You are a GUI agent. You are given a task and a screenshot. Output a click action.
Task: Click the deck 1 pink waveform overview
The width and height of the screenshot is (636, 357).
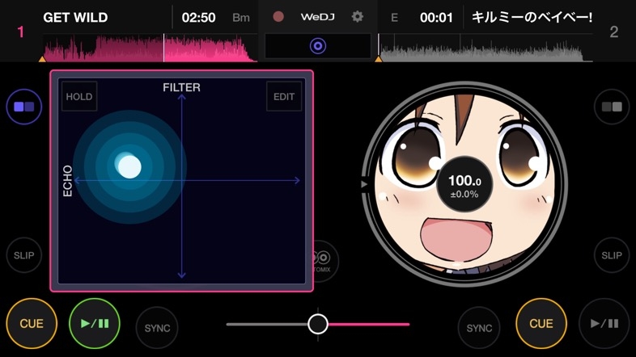tap(150, 48)
